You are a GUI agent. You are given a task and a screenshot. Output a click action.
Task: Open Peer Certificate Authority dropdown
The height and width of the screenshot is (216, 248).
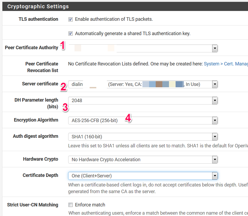[x=143, y=48]
